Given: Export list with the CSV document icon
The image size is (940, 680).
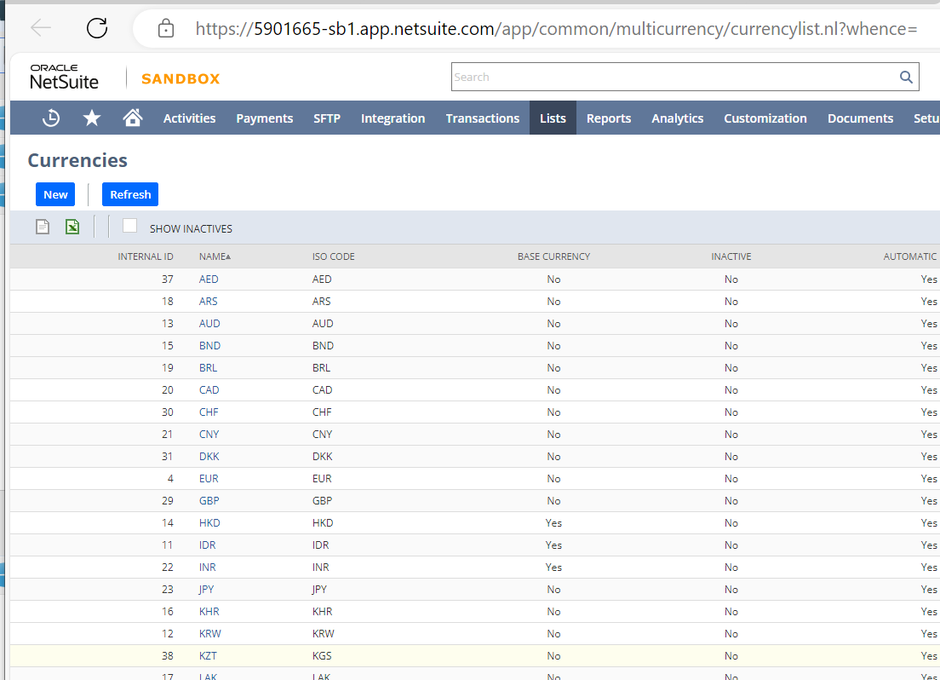Looking at the screenshot, I should (43, 227).
